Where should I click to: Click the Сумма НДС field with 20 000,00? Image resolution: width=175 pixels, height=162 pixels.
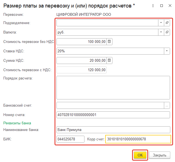81,60
